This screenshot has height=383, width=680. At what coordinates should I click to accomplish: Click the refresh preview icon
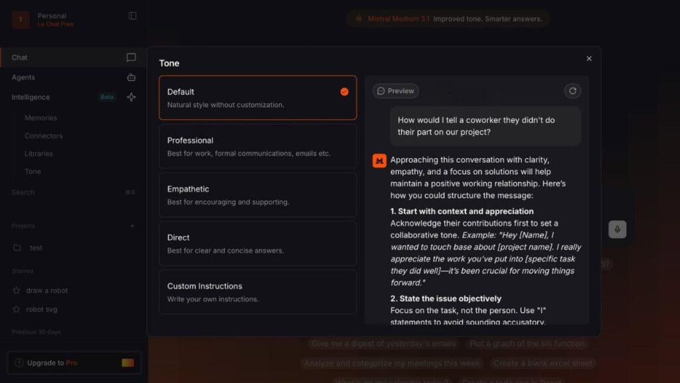(x=572, y=91)
